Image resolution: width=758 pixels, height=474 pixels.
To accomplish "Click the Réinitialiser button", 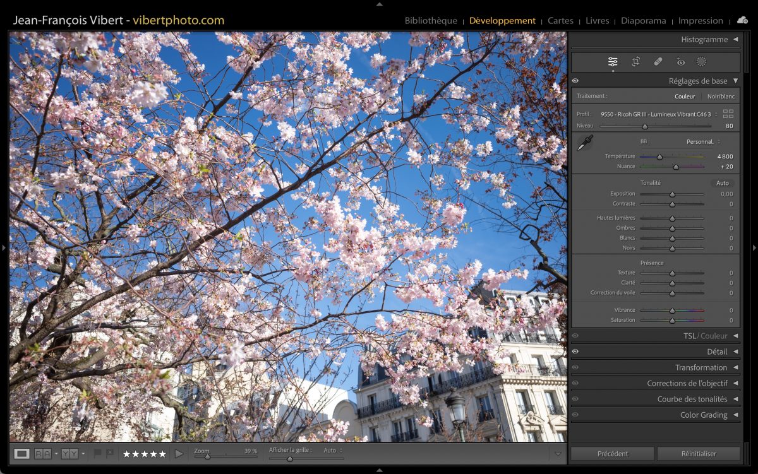I will tap(698, 453).
